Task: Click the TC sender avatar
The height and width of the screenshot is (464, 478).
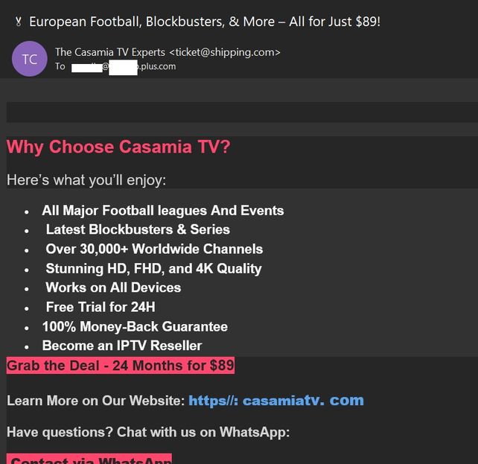Action: click(x=30, y=60)
